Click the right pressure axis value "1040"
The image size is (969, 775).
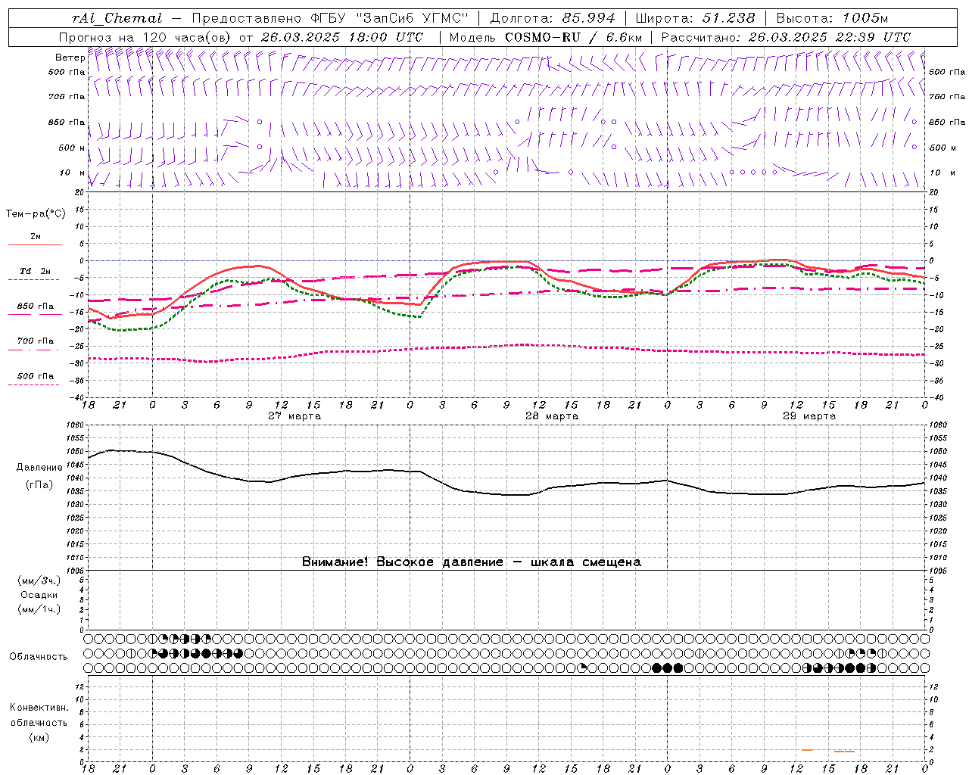point(938,478)
